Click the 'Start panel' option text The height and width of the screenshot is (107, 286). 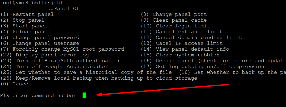24,26
